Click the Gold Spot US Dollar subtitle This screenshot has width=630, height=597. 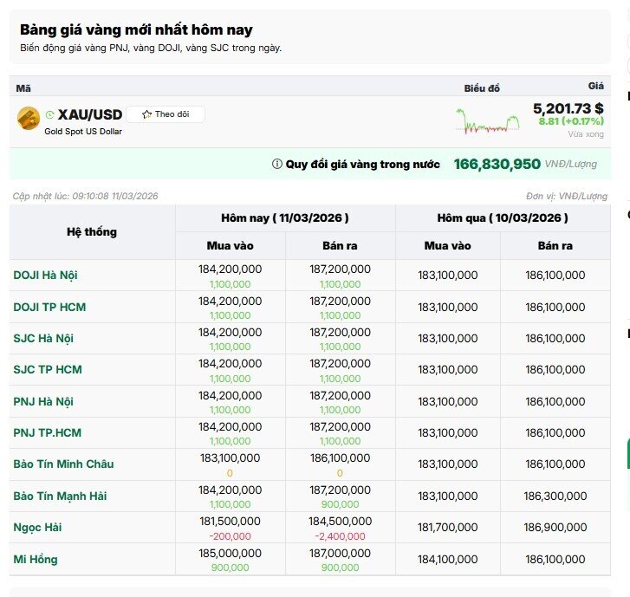point(83,132)
